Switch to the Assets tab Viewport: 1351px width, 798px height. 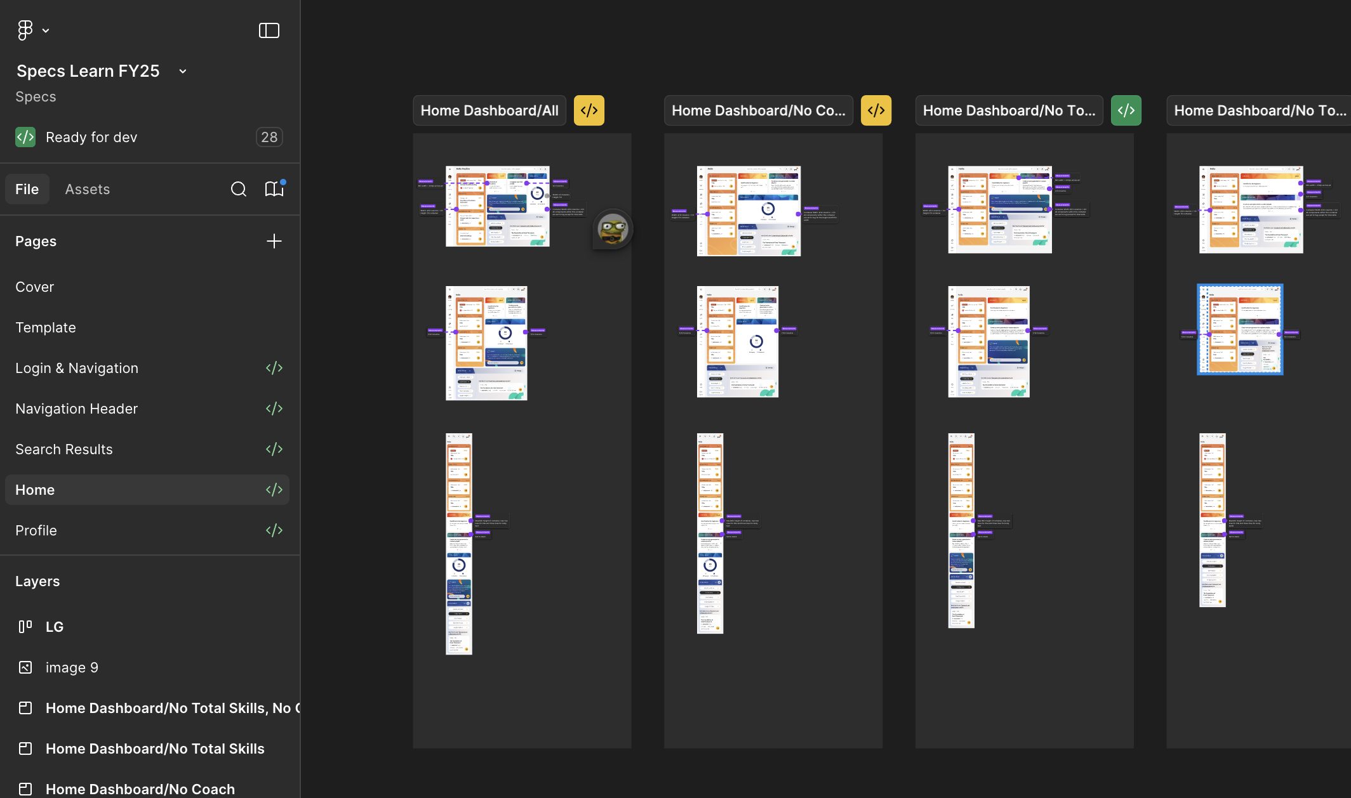pyautogui.click(x=87, y=188)
